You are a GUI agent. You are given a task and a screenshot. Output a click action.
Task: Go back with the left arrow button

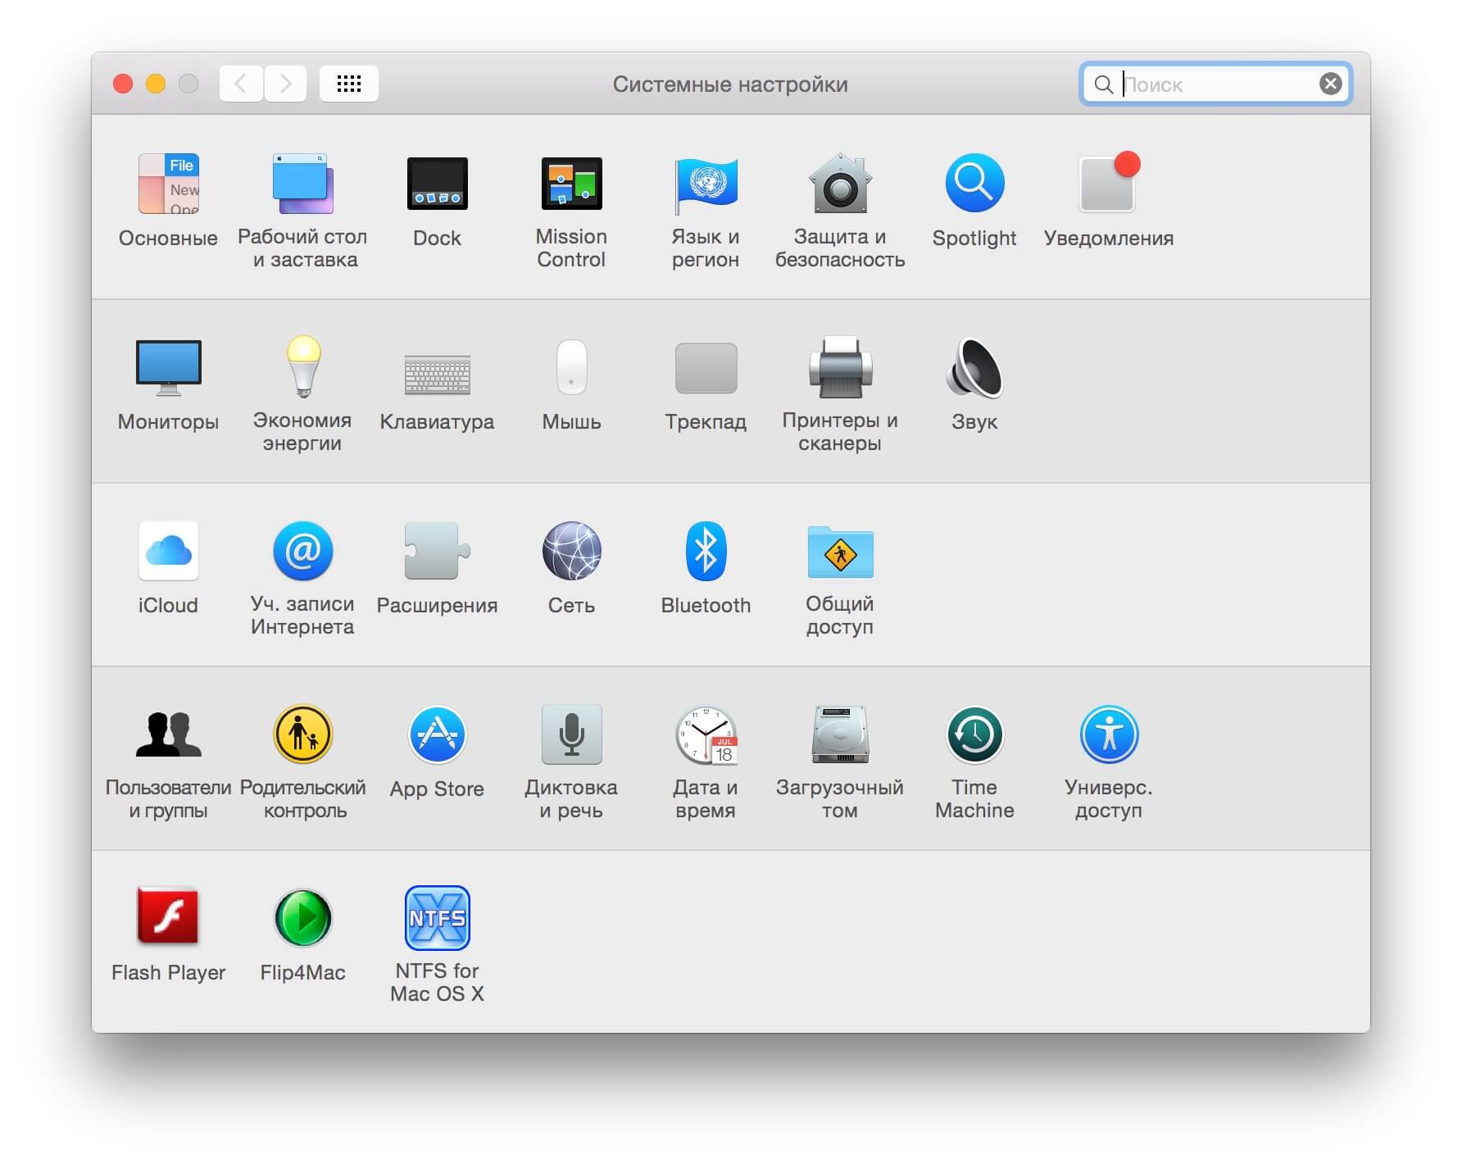click(x=241, y=84)
